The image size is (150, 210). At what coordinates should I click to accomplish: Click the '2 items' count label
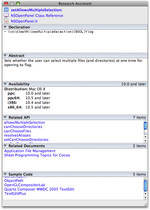pos(139,146)
